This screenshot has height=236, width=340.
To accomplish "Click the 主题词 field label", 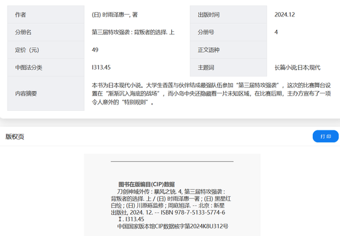I will point(206,67).
